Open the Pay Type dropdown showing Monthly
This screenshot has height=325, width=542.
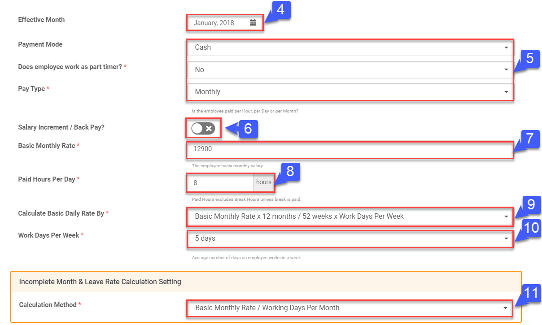coord(350,92)
